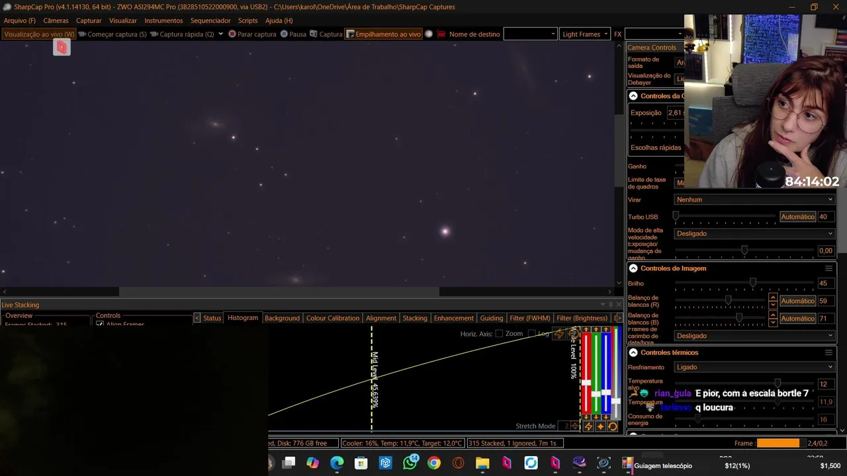Click the auto-stretch lightning icon near Stretch Mode
Screen dimensions: 847x476
click(588, 426)
